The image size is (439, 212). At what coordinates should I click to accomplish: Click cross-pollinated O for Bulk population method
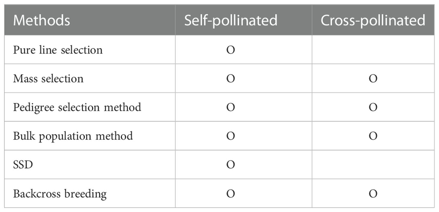(x=373, y=136)
